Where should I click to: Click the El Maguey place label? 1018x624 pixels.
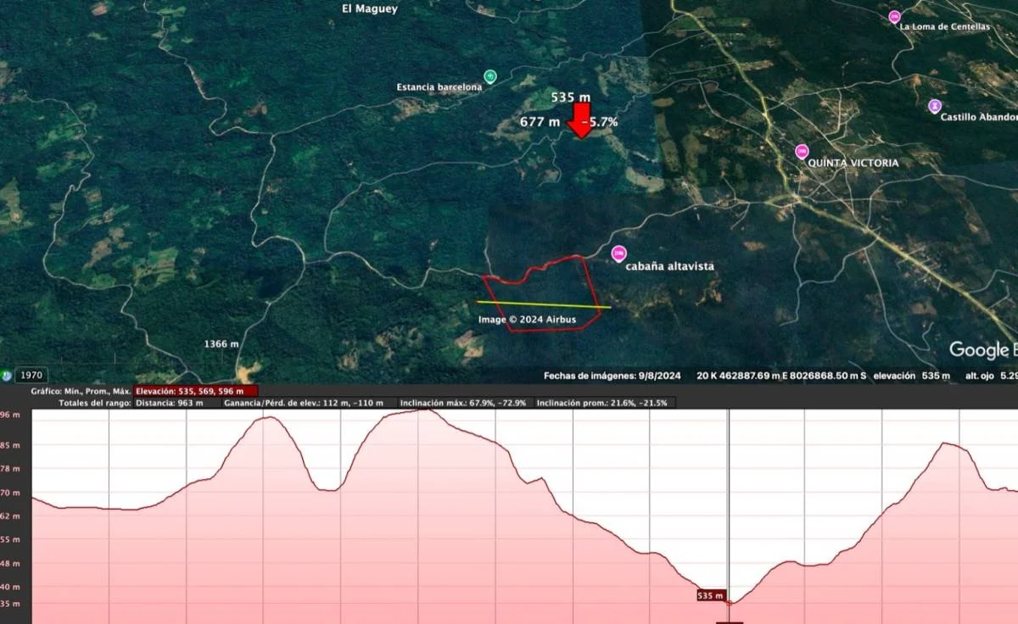coord(369,9)
